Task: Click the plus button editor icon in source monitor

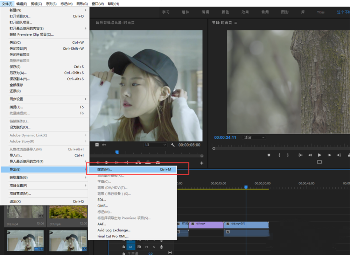Action: 202,163
